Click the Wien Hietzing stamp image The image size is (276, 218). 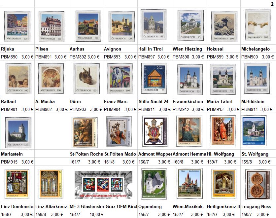[190, 25]
